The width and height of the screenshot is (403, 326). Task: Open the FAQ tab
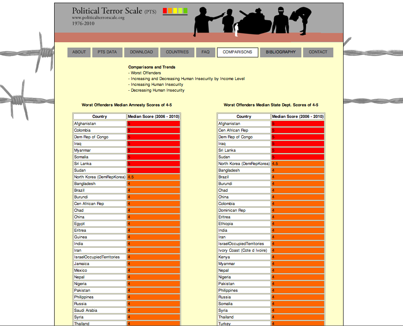point(205,52)
